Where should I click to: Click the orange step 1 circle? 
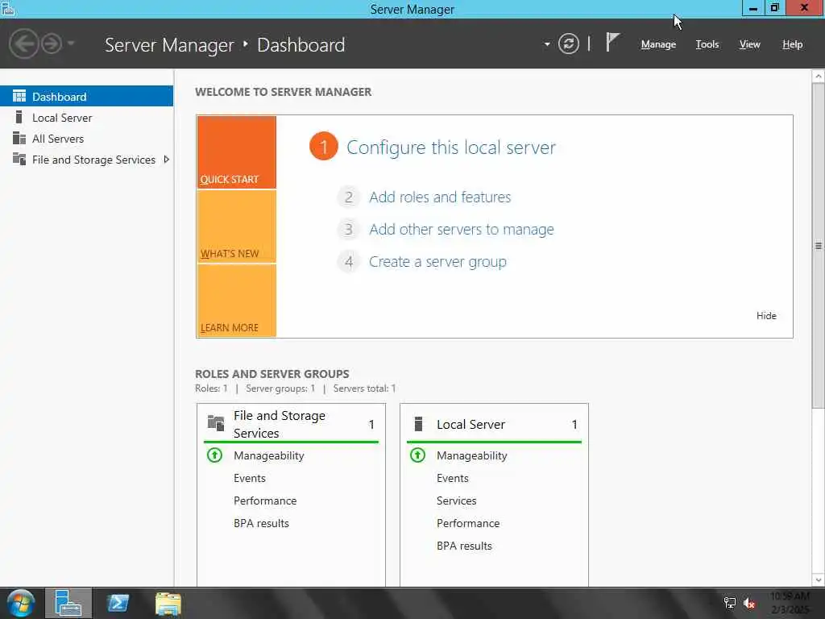pyautogui.click(x=324, y=147)
